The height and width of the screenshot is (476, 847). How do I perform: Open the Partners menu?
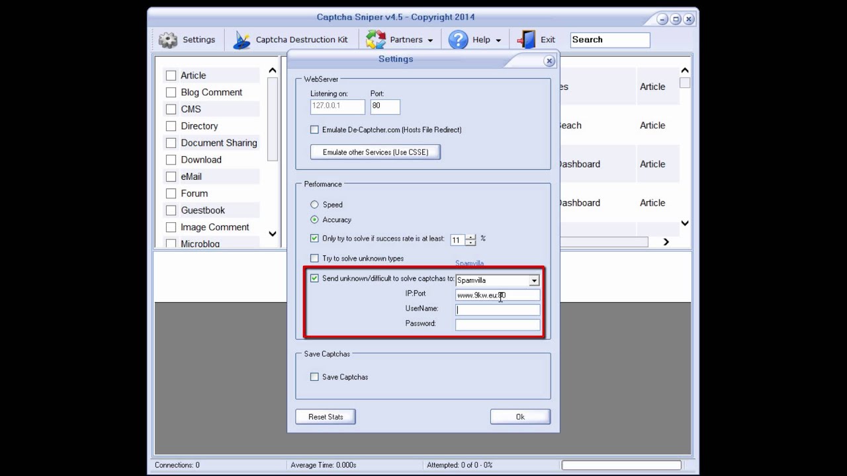(x=406, y=40)
